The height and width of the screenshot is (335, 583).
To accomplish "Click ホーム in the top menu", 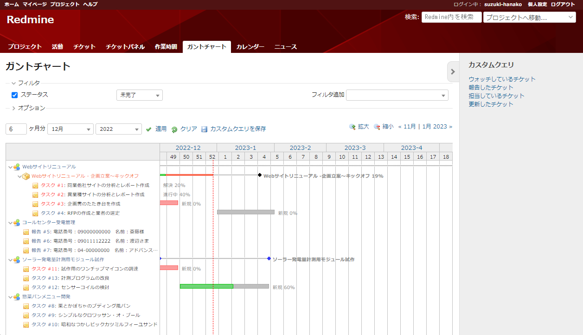I will click(12, 4).
